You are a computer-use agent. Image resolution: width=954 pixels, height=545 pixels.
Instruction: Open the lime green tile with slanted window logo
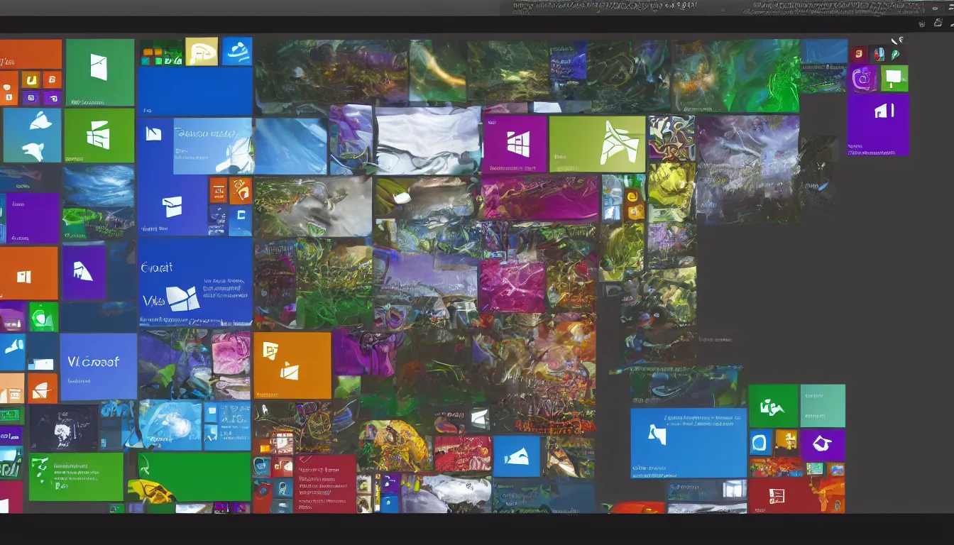tap(99, 136)
